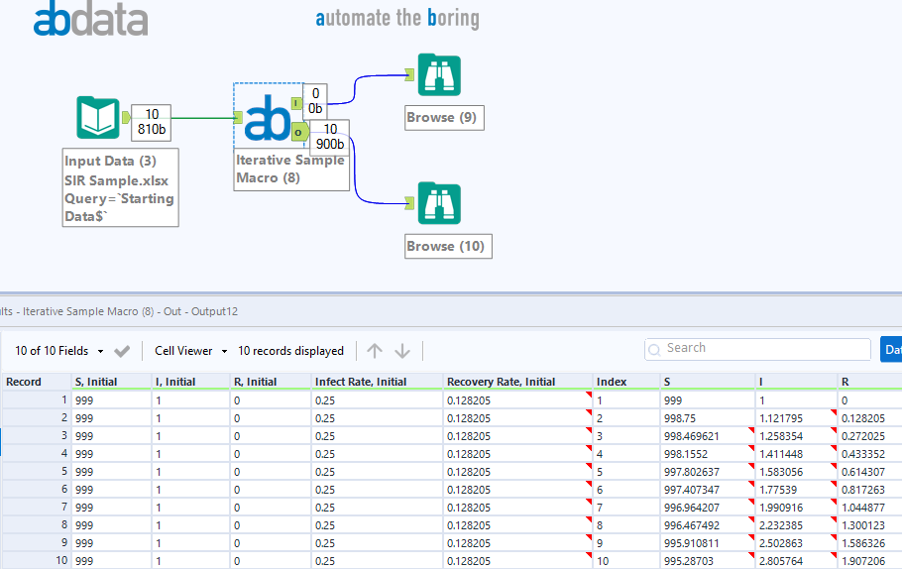Click cell with S value 995.28703
This screenshot has height=569, width=902.
(708, 561)
